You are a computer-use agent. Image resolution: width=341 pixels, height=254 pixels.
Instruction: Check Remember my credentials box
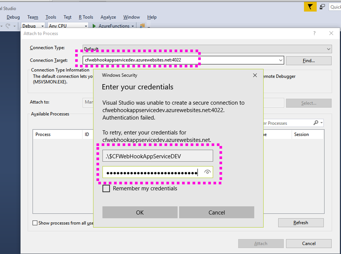106,188
